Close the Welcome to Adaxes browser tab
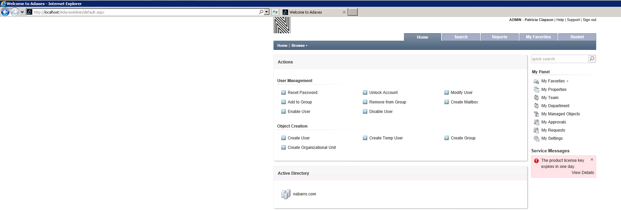 344,12
